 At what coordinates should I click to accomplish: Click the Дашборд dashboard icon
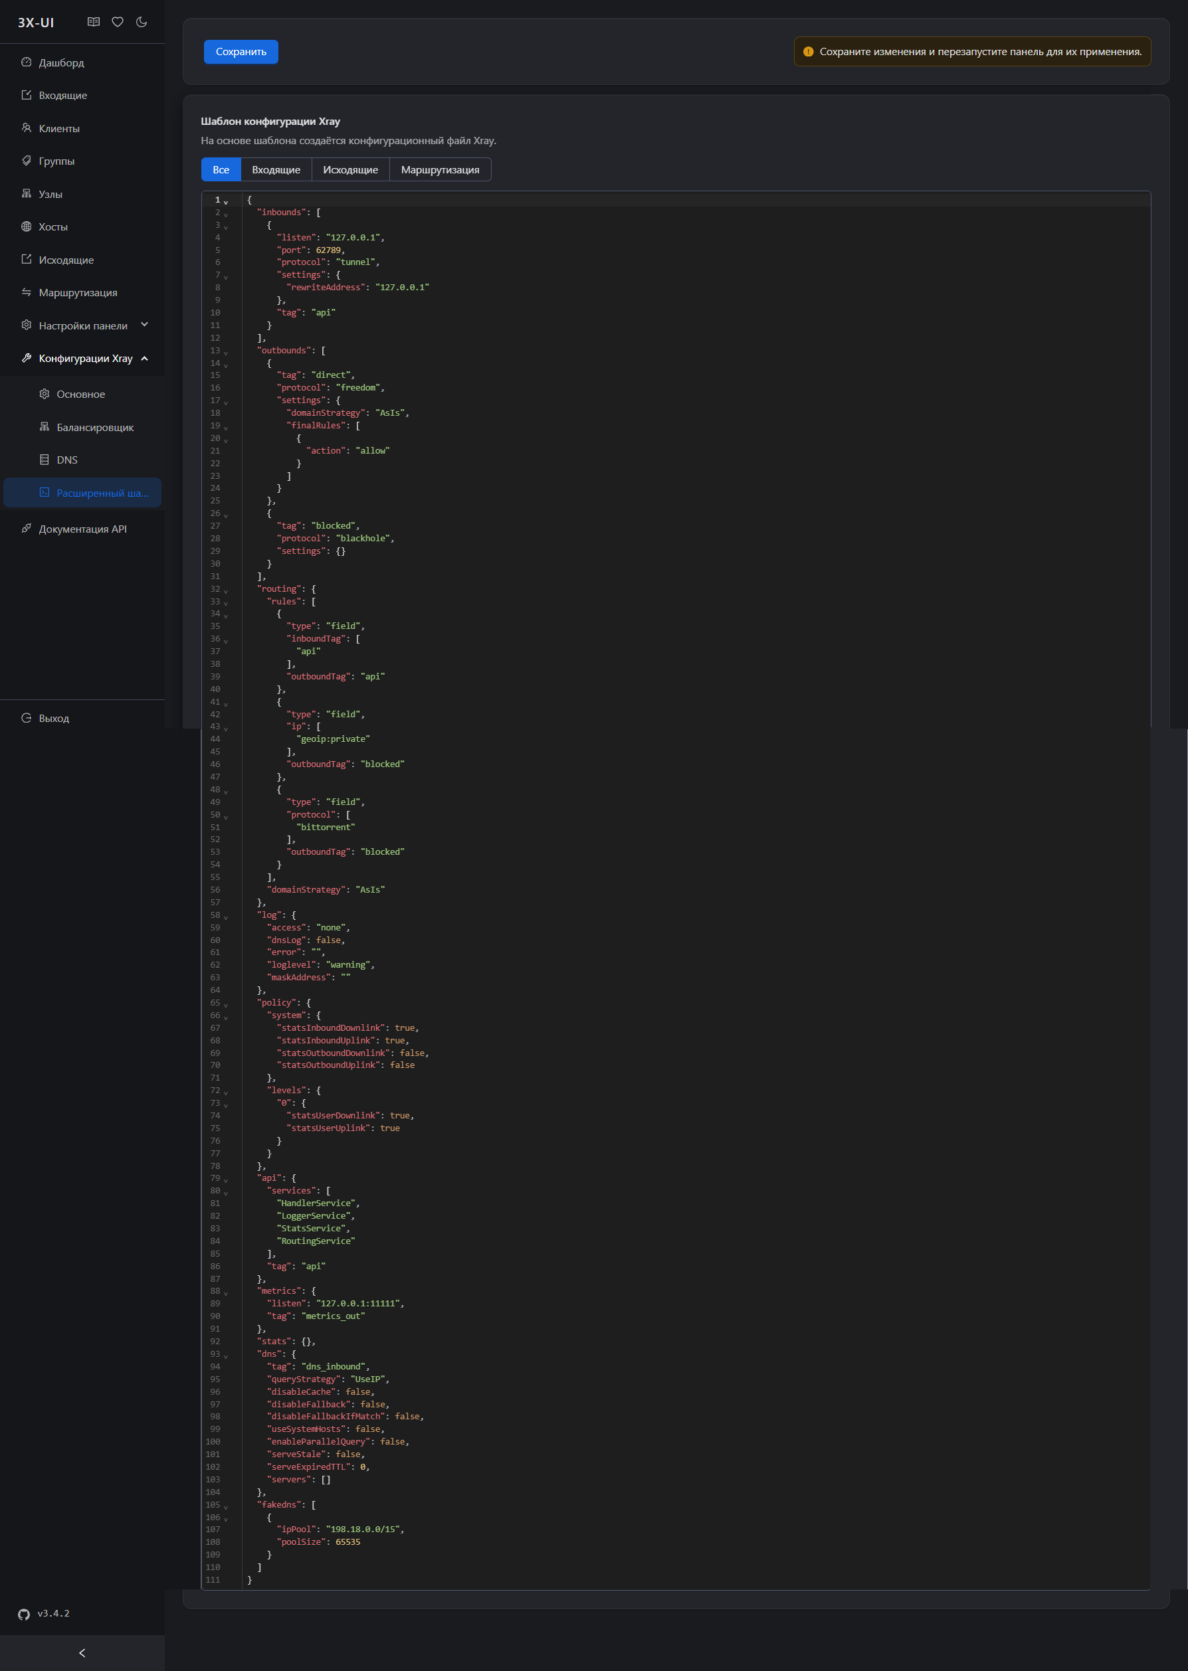(x=27, y=62)
